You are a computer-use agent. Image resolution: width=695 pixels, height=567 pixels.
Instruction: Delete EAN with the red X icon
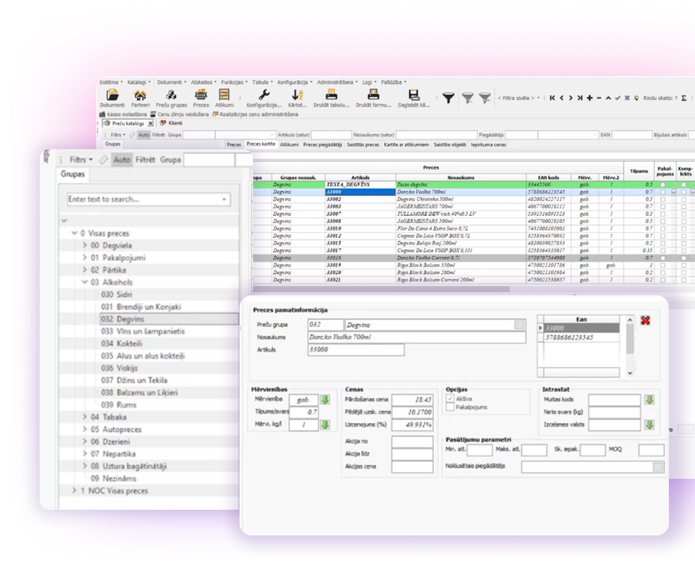(646, 320)
